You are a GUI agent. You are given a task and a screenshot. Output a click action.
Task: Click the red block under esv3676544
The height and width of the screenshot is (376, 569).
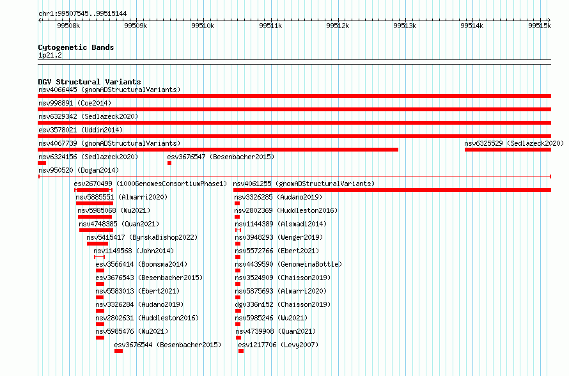pyautogui.click(x=119, y=351)
